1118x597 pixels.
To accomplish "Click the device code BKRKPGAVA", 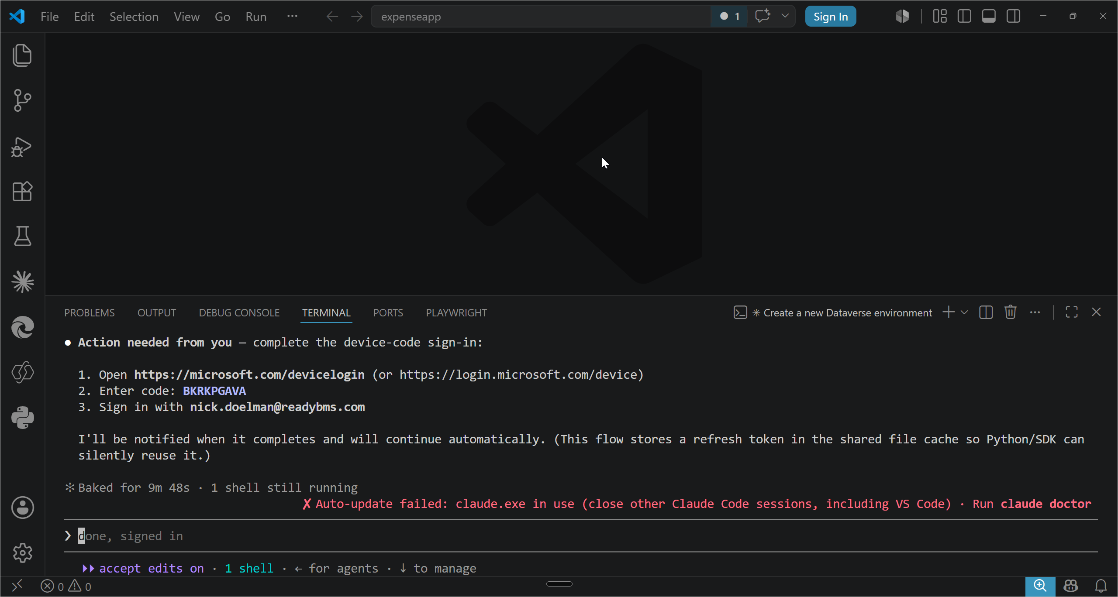I will point(214,391).
